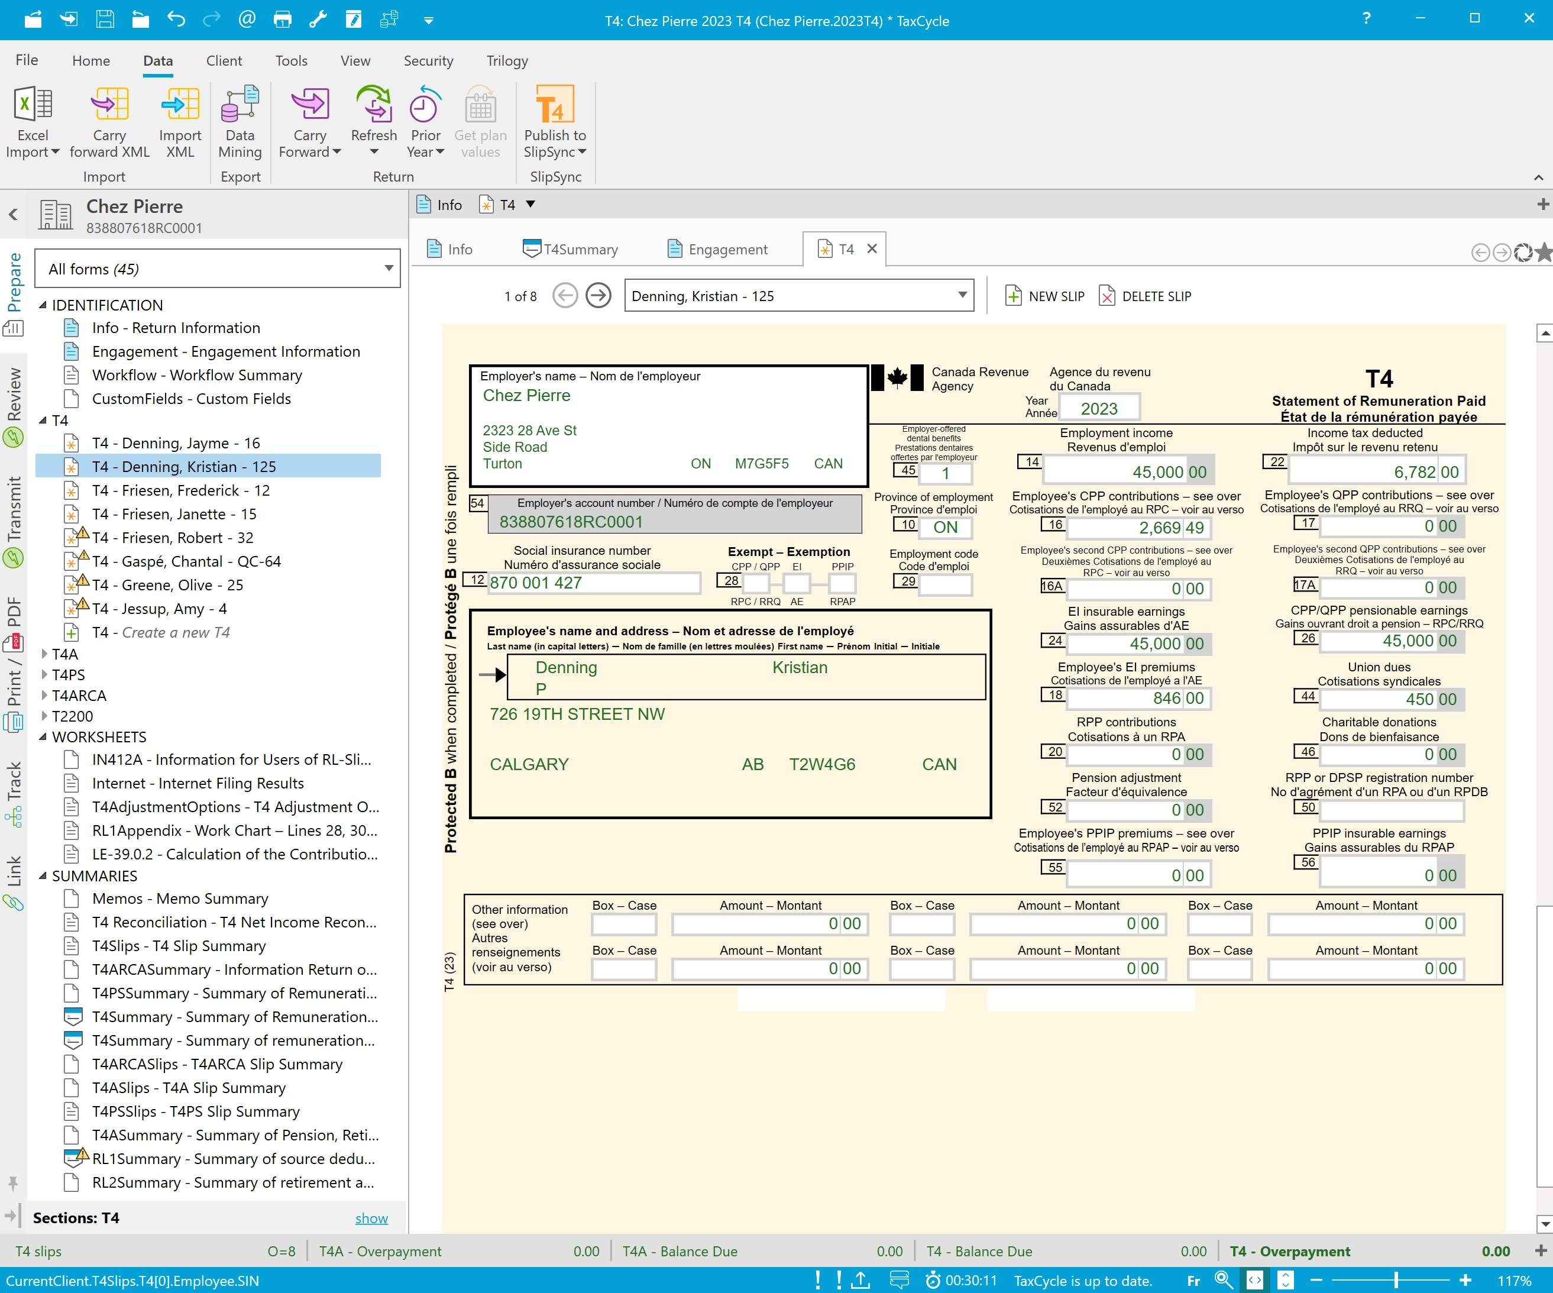The height and width of the screenshot is (1293, 1553).
Task: Open the File menu
Action: 27,61
